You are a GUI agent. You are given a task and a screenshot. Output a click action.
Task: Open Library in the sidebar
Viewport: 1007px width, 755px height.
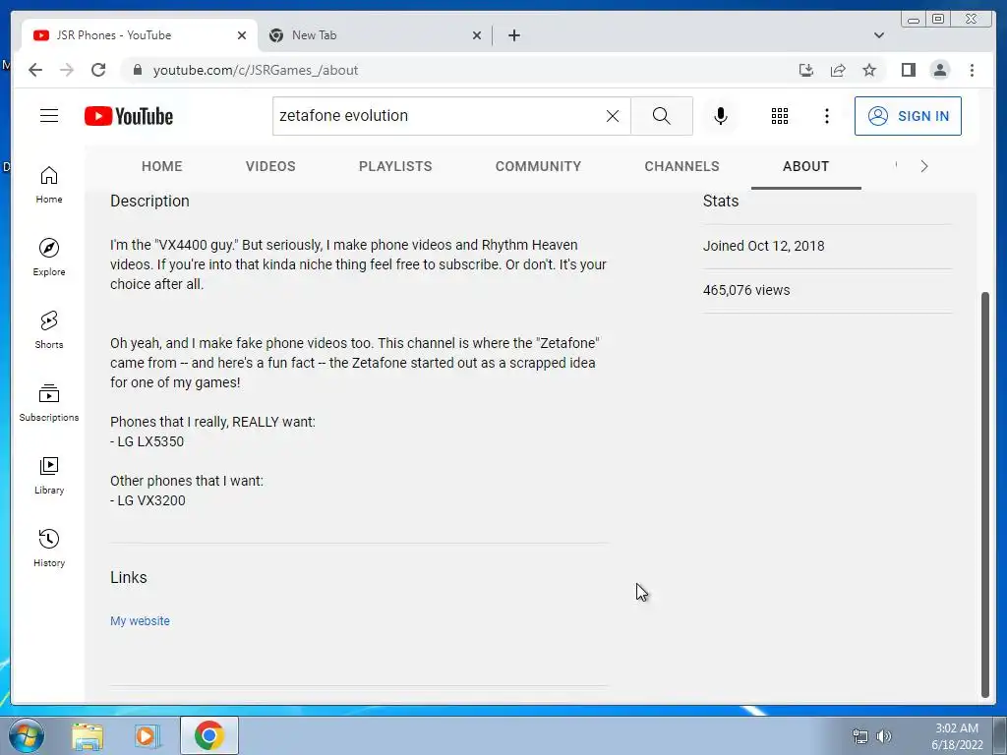[x=49, y=475]
